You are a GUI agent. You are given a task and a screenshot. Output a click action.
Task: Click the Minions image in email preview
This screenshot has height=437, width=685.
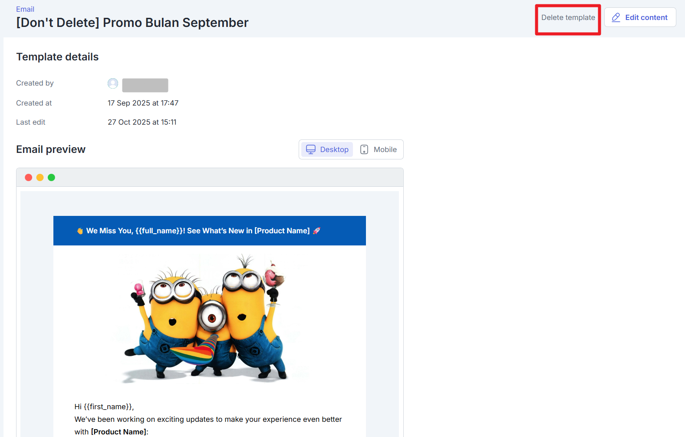tap(209, 318)
